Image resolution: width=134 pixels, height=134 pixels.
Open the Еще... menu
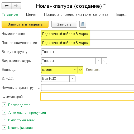[122, 14]
